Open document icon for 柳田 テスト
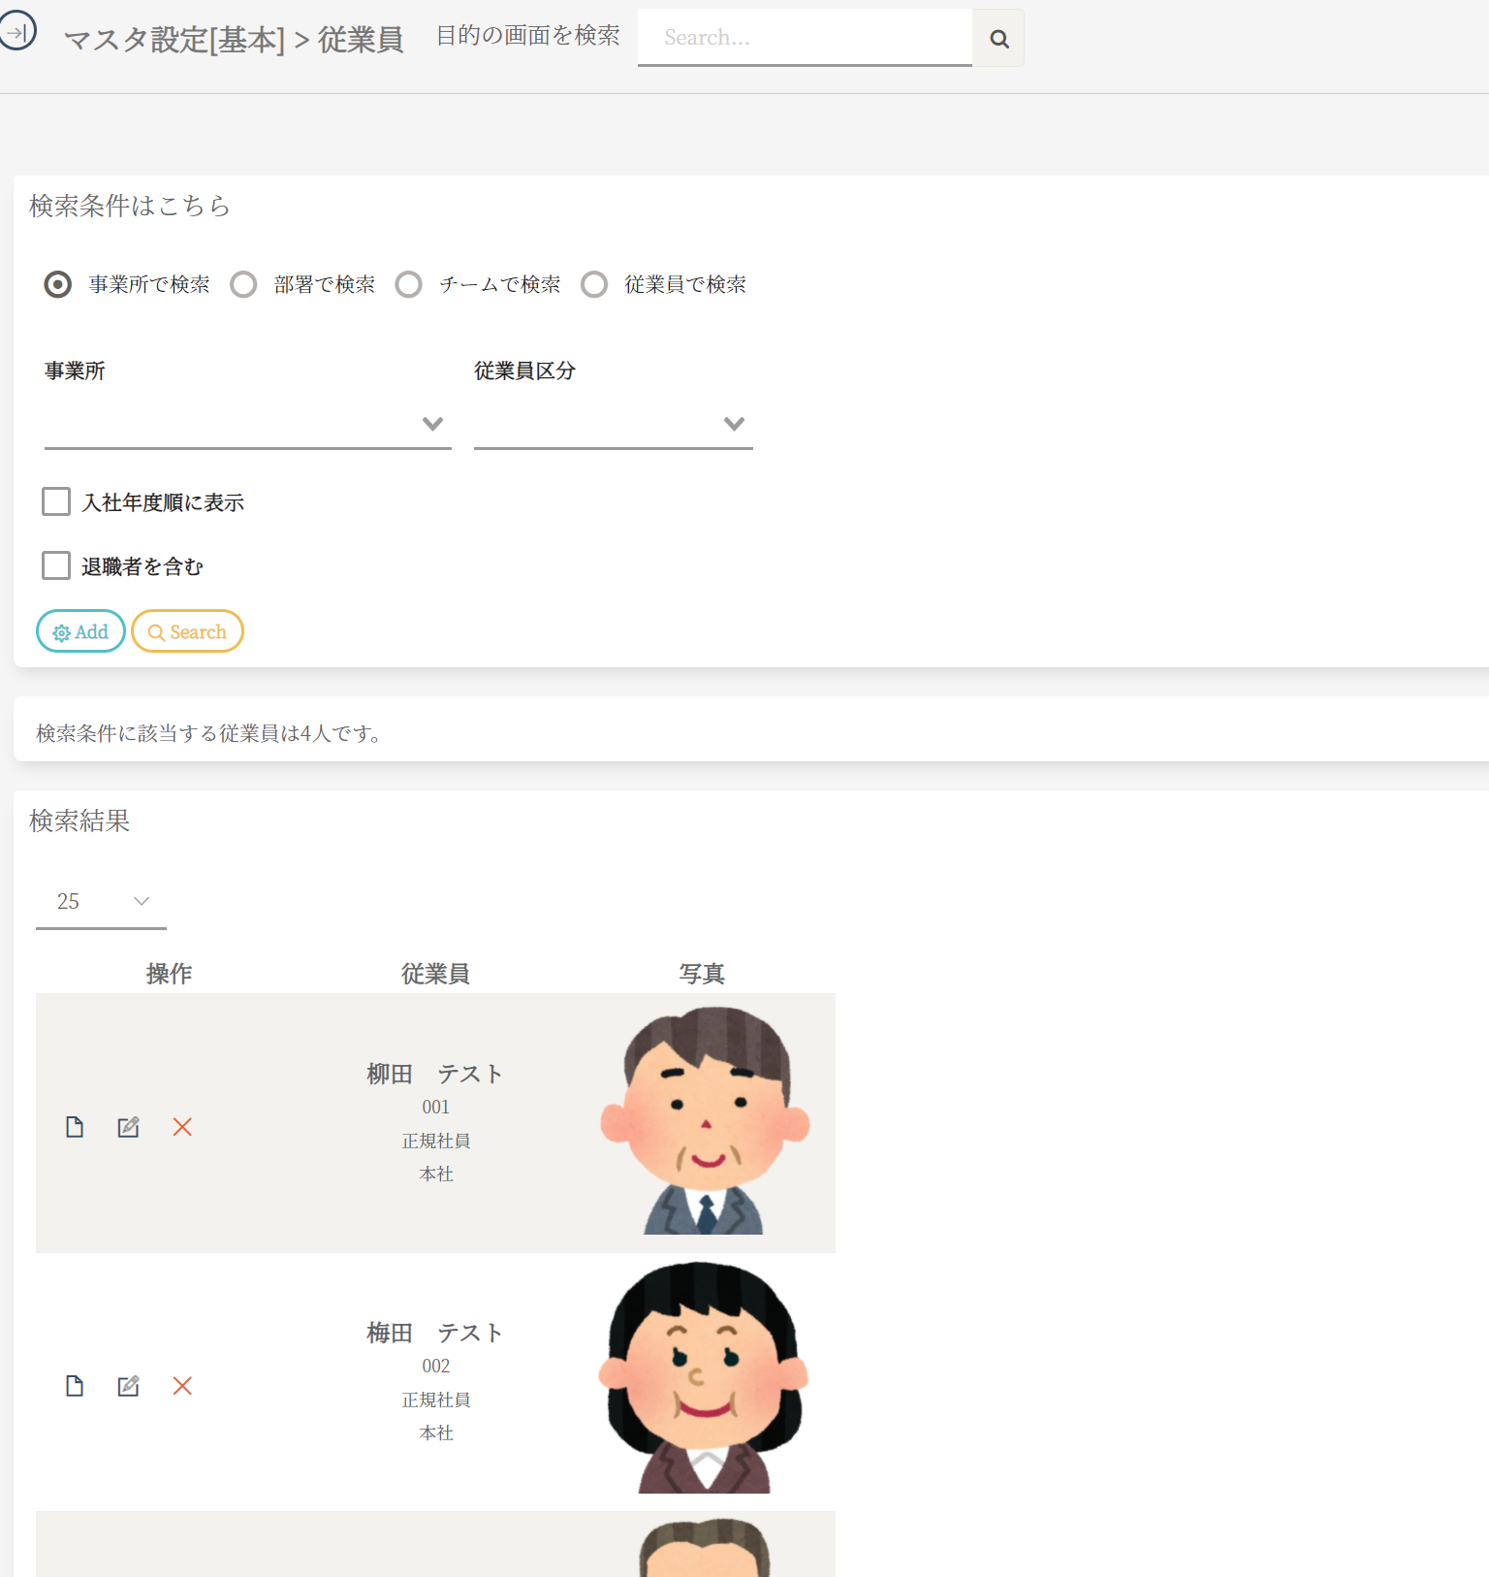The width and height of the screenshot is (1489, 1577). pos(75,1127)
